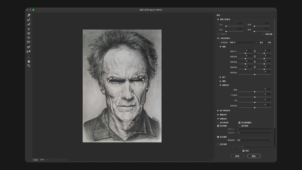Toggle the 显示图像 checkbox
302x170 pixels.
218,126
